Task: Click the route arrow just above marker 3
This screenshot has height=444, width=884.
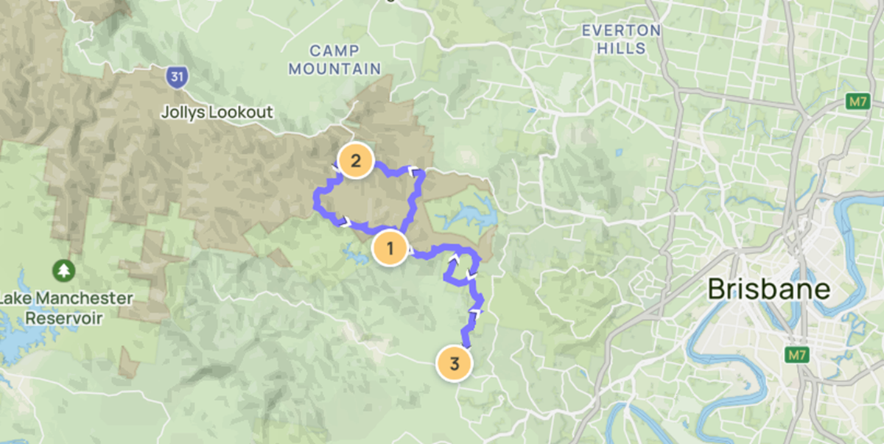Action: (477, 314)
